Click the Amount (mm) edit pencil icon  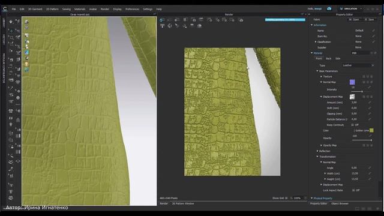pos(370,103)
